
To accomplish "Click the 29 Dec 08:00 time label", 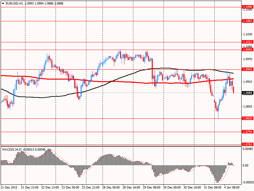I will click(152, 188).
